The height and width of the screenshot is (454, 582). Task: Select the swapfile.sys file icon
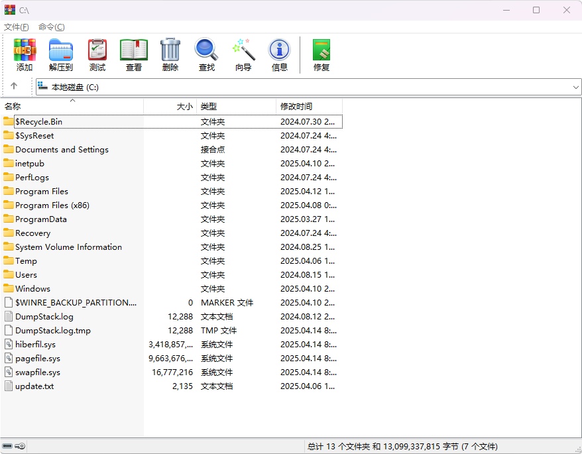9,372
